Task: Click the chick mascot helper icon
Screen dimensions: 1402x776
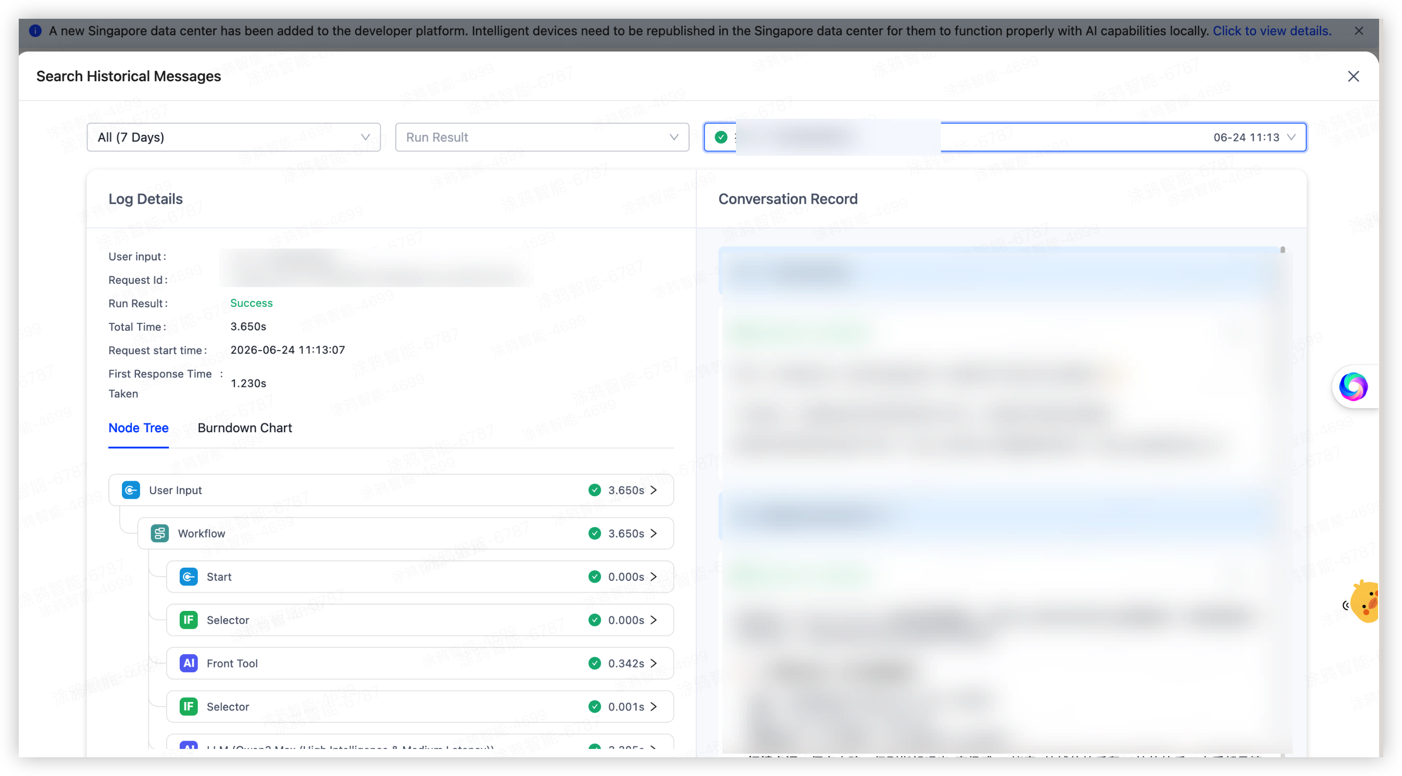Action: click(x=1365, y=602)
